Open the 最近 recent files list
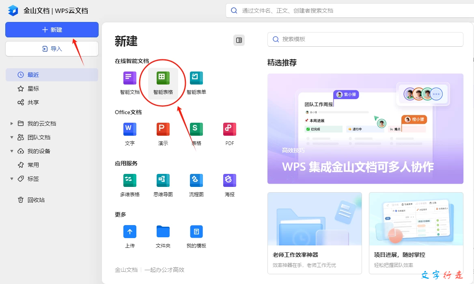The image size is (474, 284). (52, 75)
